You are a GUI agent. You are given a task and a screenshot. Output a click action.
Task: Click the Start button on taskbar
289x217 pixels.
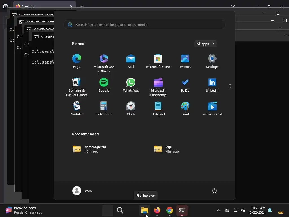click(x=108, y=210)
